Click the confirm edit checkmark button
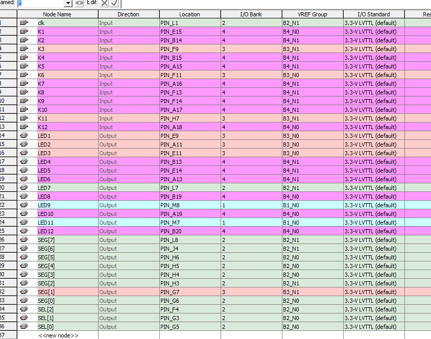The height and width of the screenshot is (339, 431). [x=114, y=3]
